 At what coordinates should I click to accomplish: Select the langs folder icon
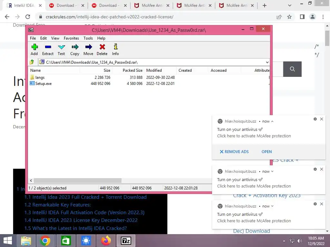[x=32, y=77]
